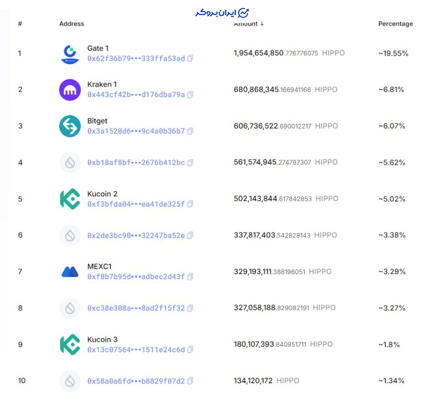Click the Kucoin 2 green logo
444x404 pixels.
(x=70, y=199)
